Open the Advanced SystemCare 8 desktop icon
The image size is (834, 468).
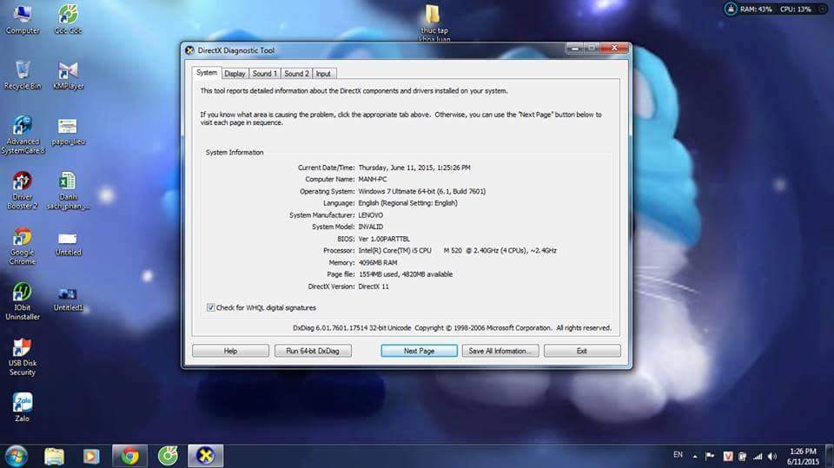23,127
